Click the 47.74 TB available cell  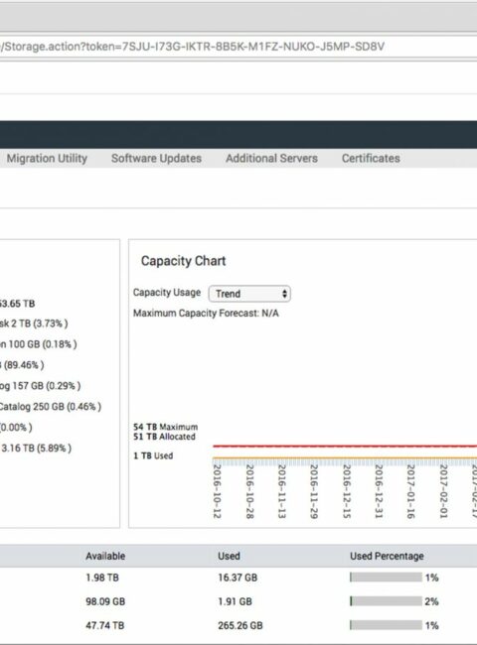104,625
